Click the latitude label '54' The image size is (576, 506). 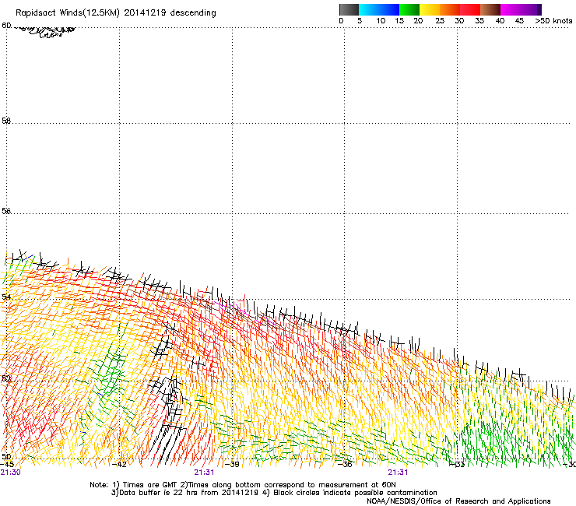(6, 297)
